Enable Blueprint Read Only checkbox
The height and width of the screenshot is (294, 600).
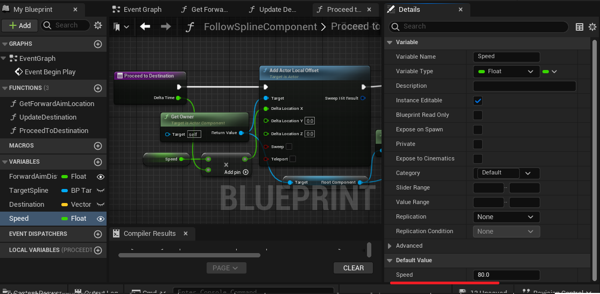(x=477, y=115)
